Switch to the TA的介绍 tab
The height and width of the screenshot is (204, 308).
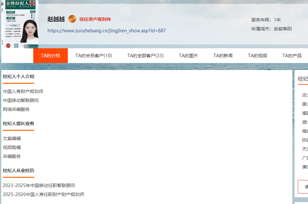pyautogui.click(x=51, y=56)
